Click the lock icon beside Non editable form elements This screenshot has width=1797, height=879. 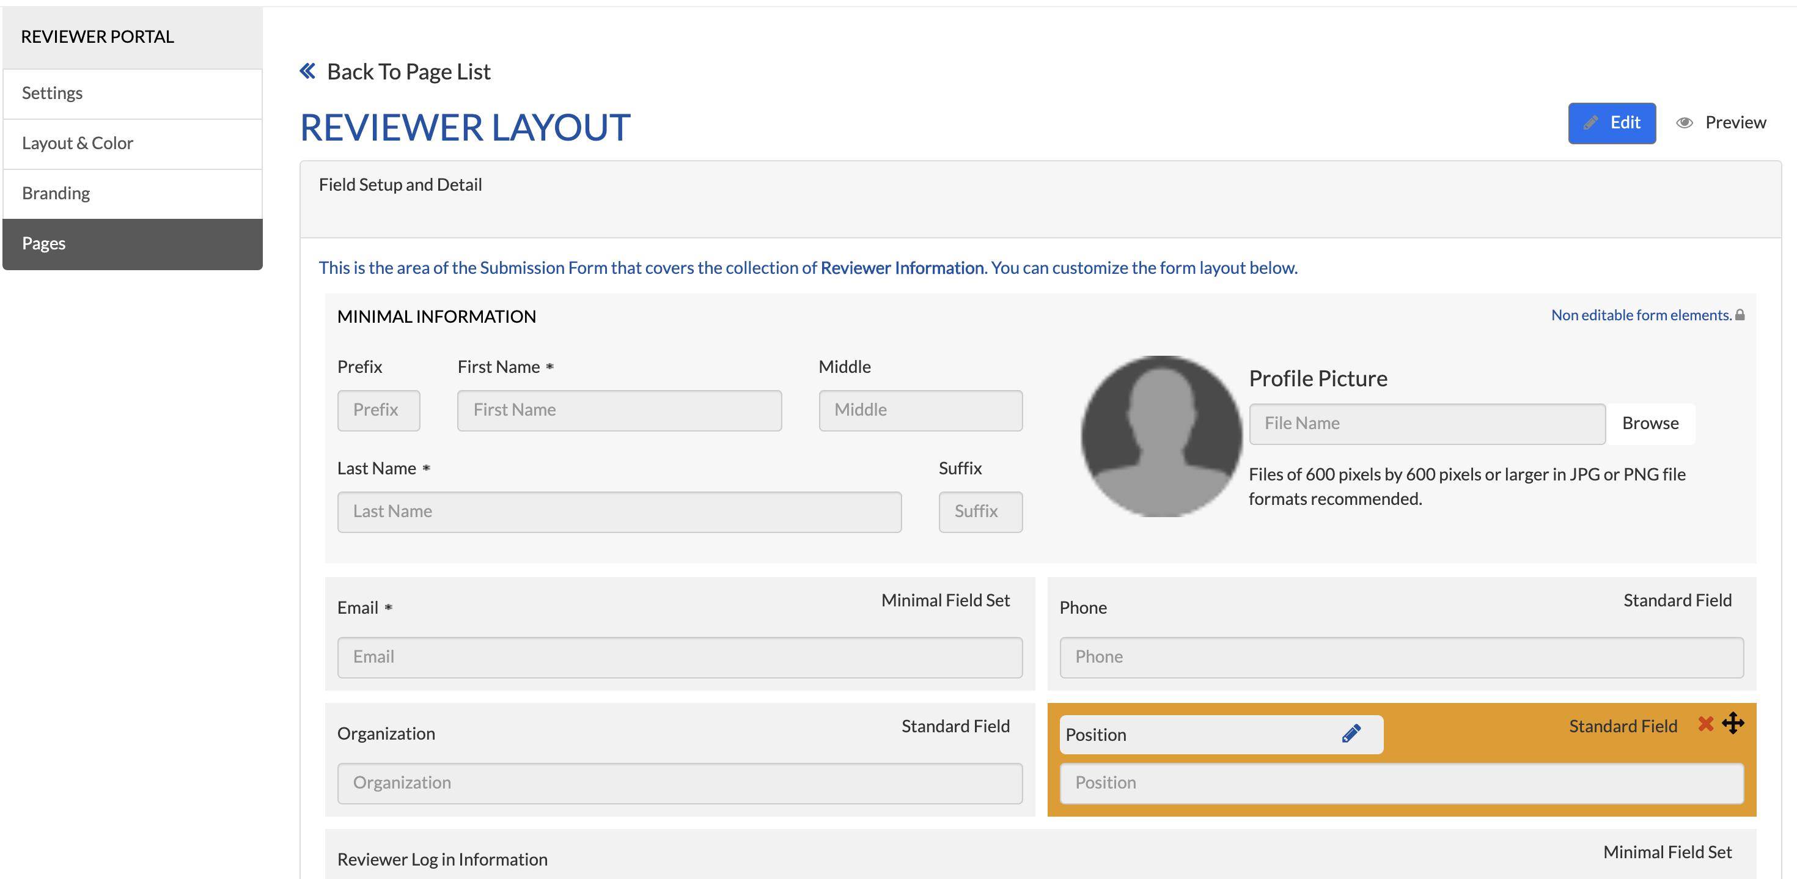tap(1740, 315)
